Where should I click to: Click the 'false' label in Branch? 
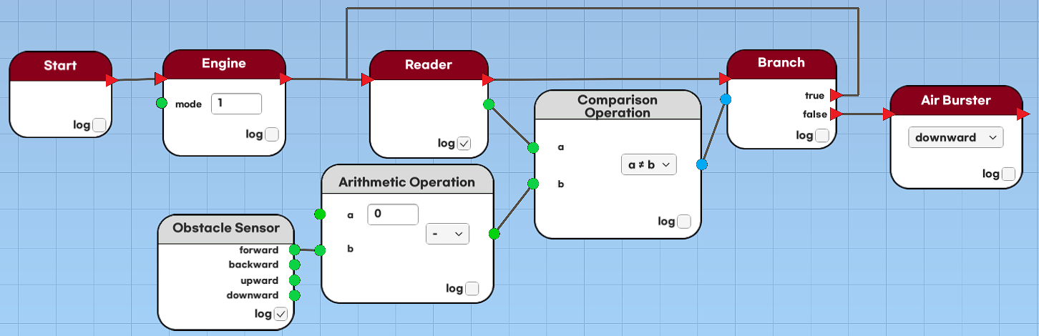814,114
